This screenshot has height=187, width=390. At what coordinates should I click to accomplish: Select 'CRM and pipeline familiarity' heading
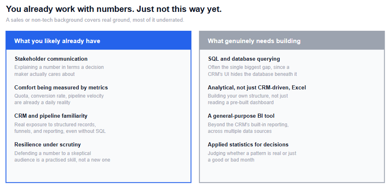click(51, 116)
